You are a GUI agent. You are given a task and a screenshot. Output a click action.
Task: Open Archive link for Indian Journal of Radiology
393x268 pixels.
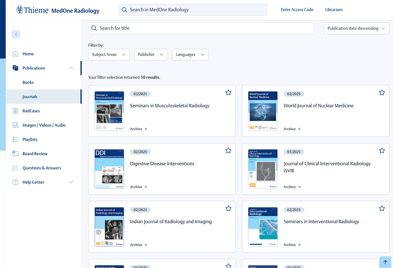[x=138, y=245]
